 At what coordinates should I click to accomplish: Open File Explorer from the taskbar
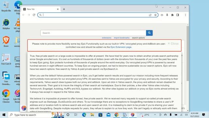pyautogui.click(x=92, y=115)
